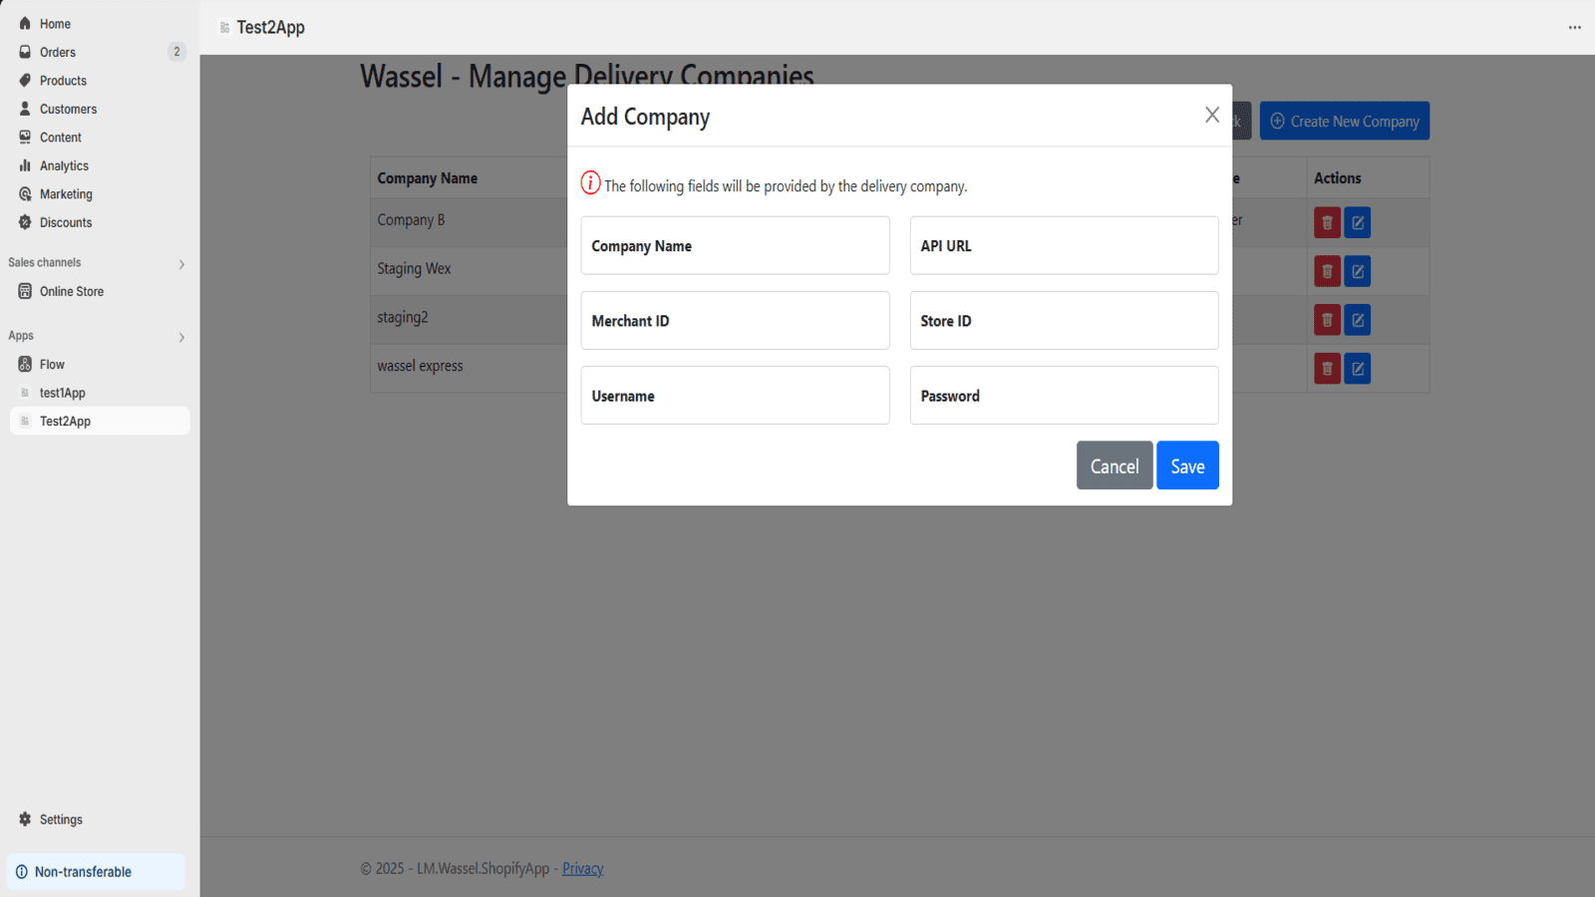Save the new company

[1187, 465]
